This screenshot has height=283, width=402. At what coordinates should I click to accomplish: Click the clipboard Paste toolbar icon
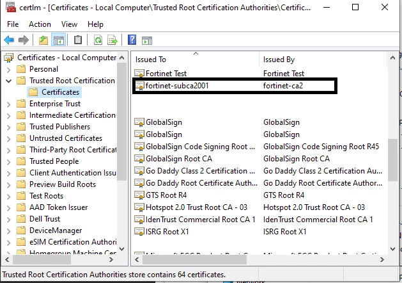tap(78, 40)
